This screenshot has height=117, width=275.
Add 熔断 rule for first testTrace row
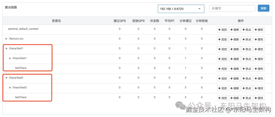pos(235,69)
